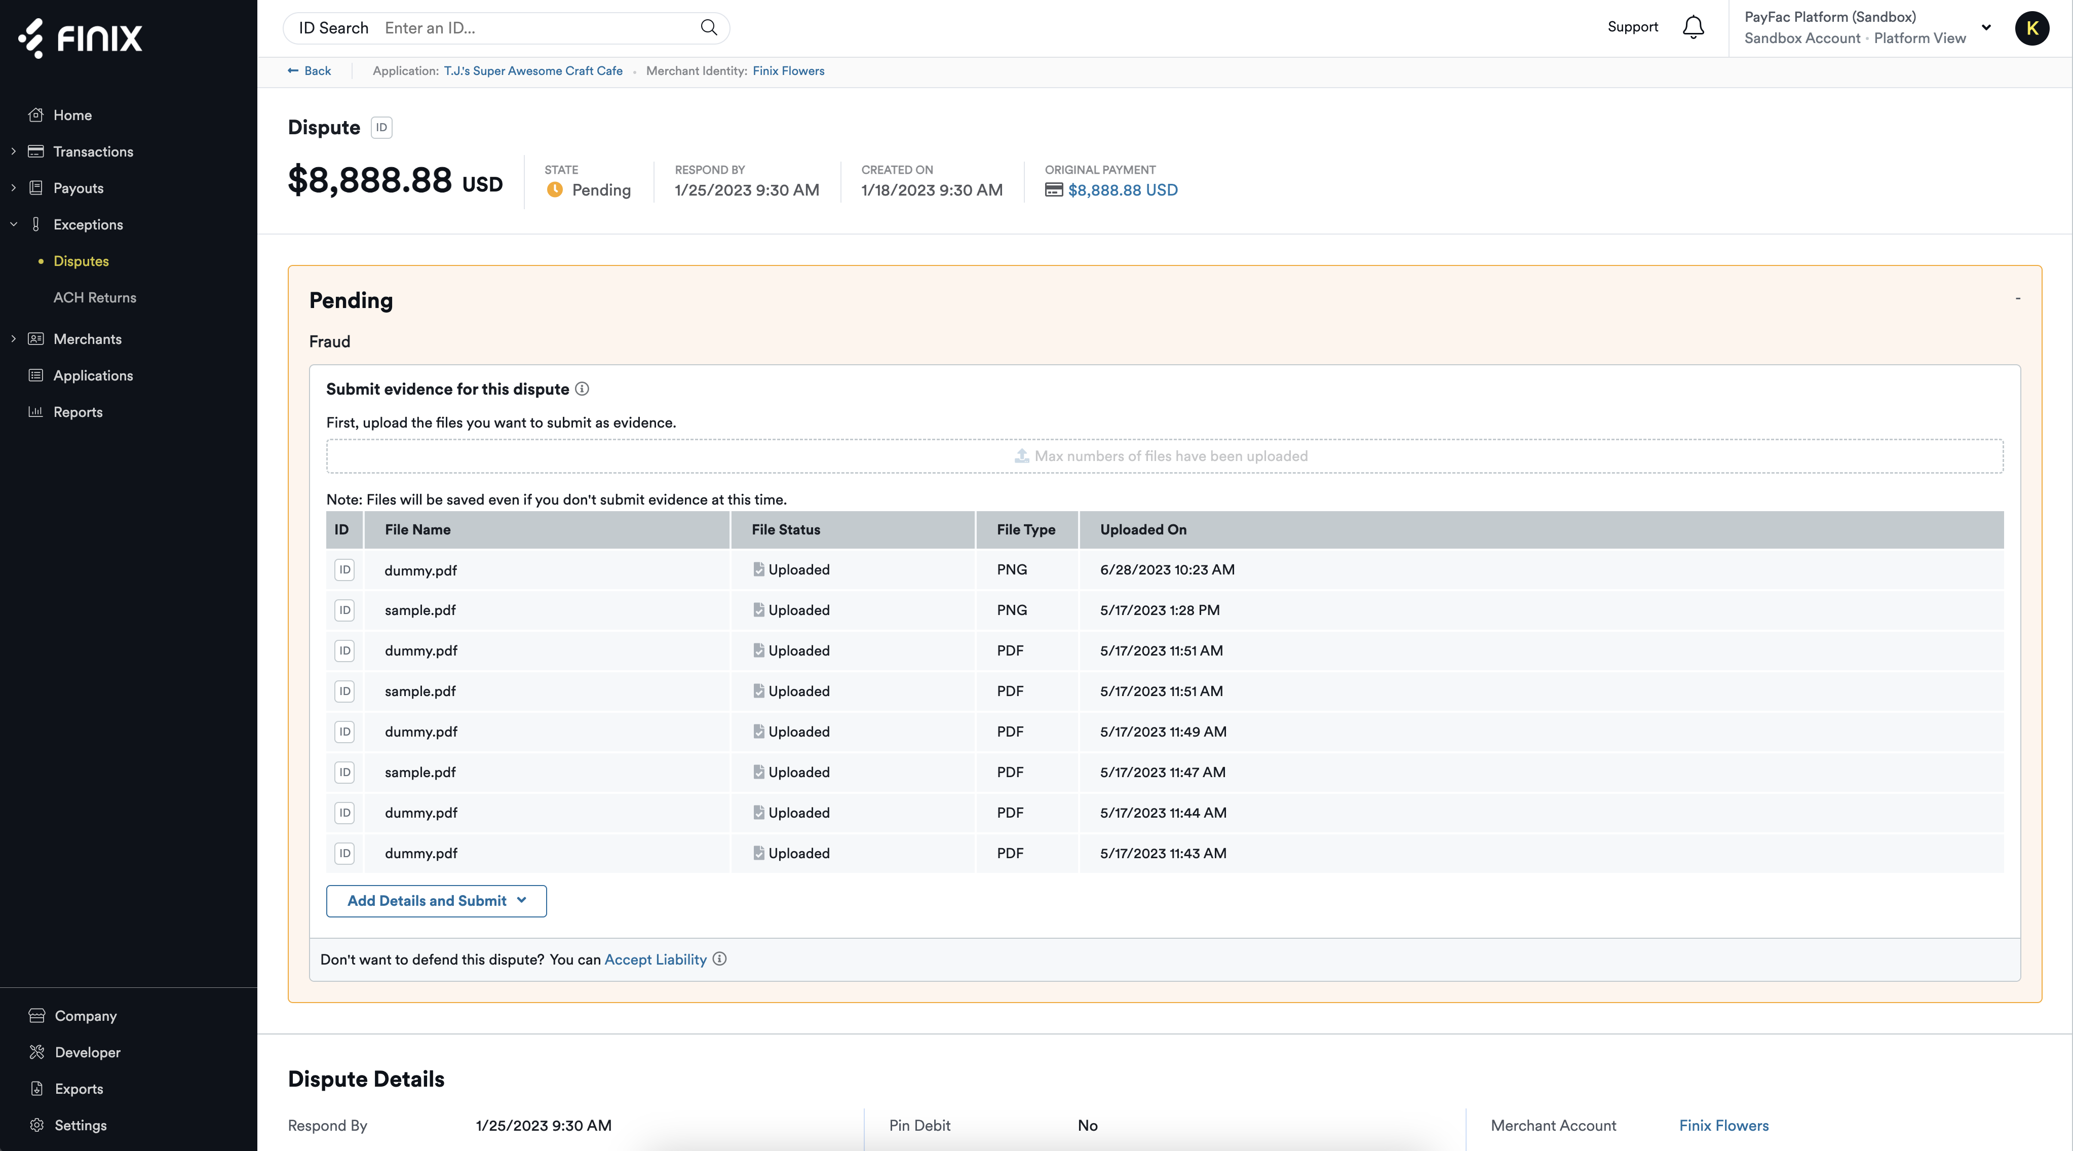
Task: Click the Home sidebar icon
Action: [35, 114]
